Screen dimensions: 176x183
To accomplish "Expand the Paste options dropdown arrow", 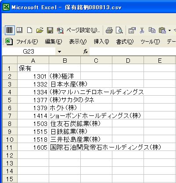I will [x=169, y=30].
